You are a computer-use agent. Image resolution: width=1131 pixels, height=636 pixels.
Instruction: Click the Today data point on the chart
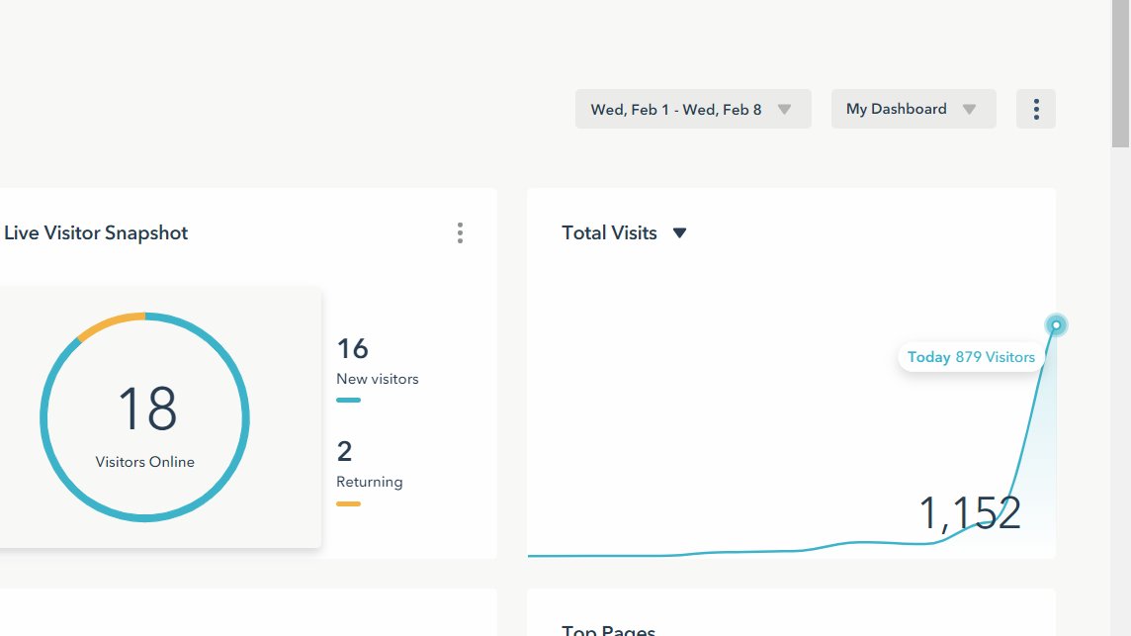point(1056,325)
